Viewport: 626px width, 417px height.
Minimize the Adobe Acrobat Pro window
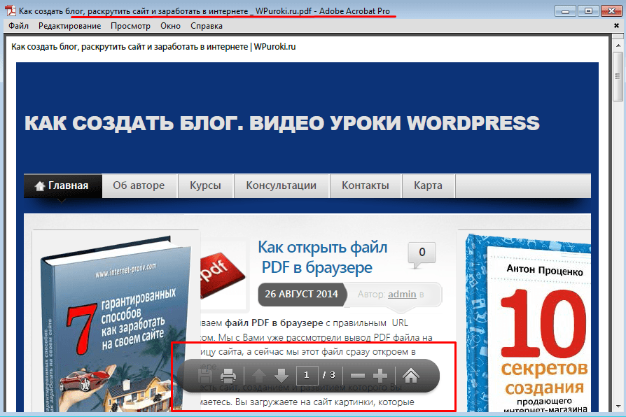pyautogui.click(x=565, y=10)
